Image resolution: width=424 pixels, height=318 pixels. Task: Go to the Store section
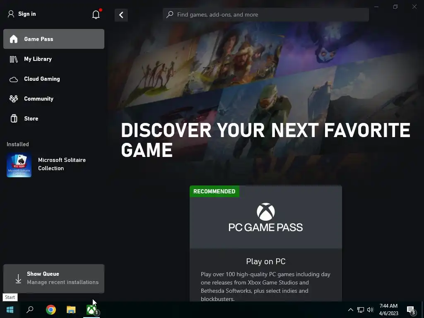(54, 118)
